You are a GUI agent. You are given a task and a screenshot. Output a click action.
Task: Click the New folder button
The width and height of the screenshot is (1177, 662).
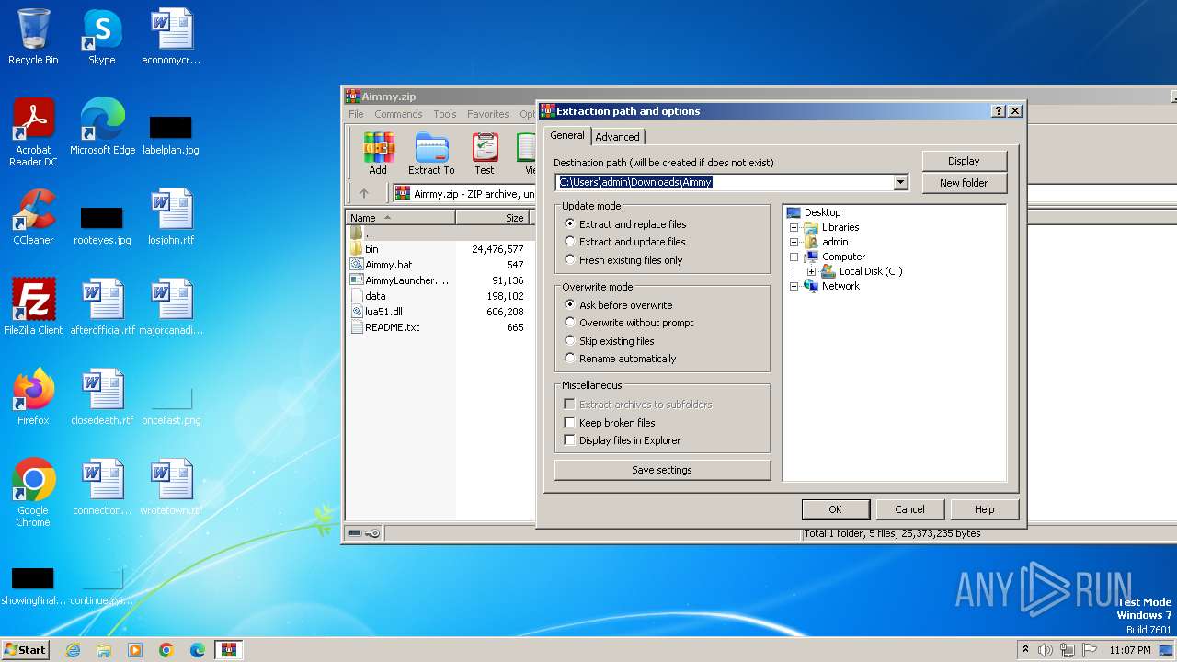tap(964, 183)
